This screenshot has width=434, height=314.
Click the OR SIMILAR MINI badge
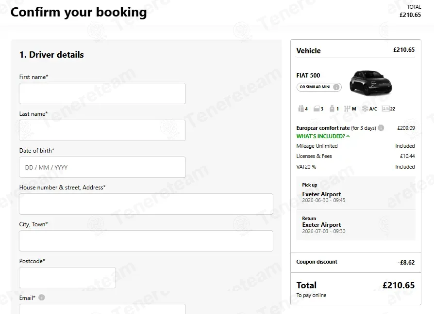pyautogui.click(x=319, y=87)
